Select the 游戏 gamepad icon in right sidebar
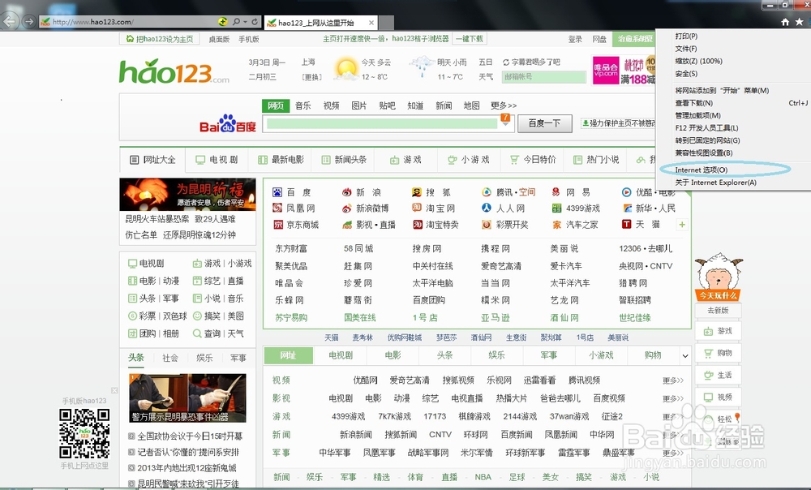Viewport: 811px width, 490px height. click(x=708, y=331)
